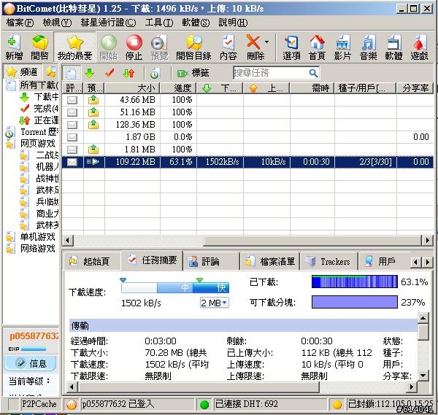Click P2PCache status bar entry
The width and height of the screenshot is (438, 415).
tap(39, 404)
